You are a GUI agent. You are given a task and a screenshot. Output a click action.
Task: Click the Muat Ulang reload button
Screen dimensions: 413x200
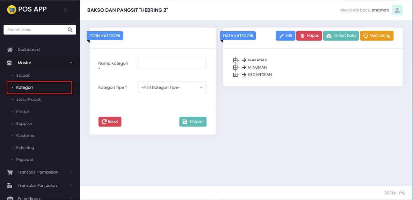point(376,36)
